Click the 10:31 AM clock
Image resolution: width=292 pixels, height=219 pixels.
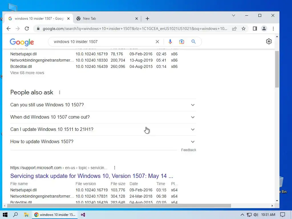(x=268, y=215)
